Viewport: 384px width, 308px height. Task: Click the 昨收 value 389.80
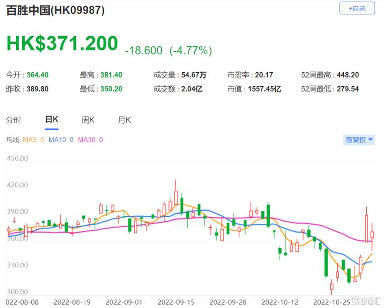tap(37, 89)
